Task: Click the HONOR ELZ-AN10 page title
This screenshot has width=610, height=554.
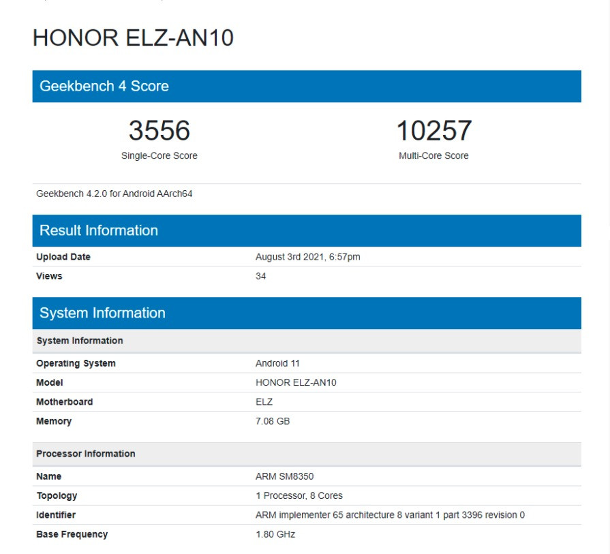Action: [x=133, y=38]
